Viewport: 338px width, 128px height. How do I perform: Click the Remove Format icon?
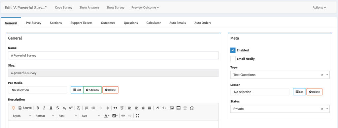click(79, 108)
